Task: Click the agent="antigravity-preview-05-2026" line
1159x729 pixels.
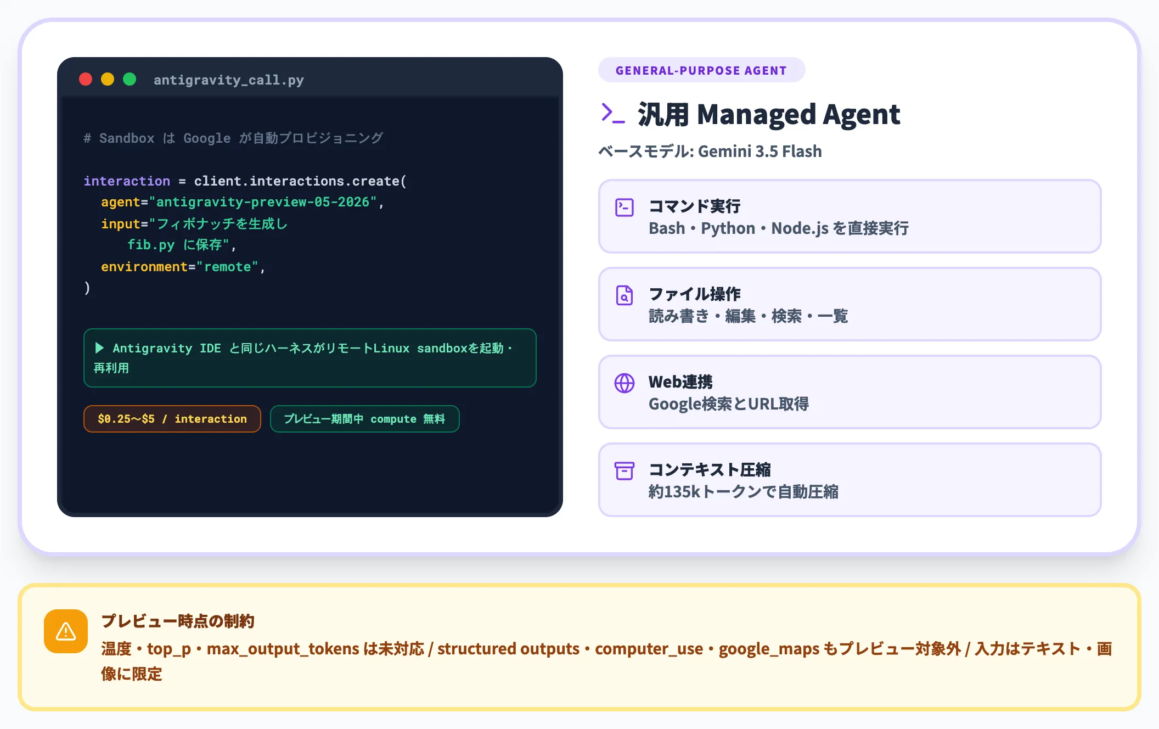Action: [243, 202]
